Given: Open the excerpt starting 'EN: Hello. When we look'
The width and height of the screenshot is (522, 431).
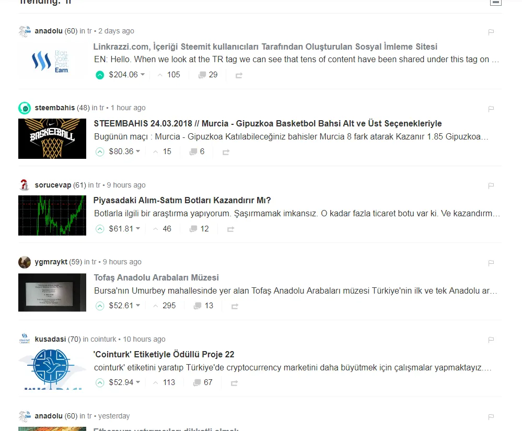Looking at the screenshot, I should pos(296,60).
